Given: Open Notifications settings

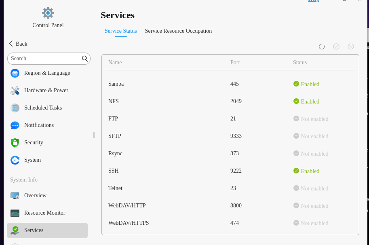Looking at the screenshot, I should pos(47,125).
